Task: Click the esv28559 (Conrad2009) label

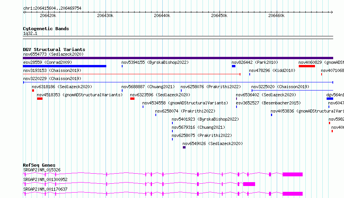Action: 48,62
